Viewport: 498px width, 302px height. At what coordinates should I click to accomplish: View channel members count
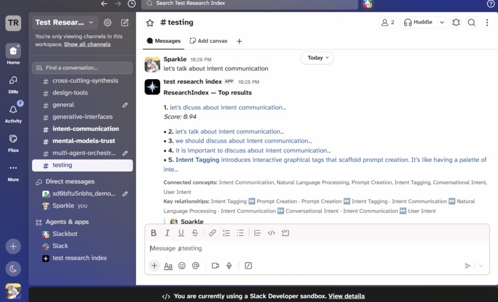387,22
